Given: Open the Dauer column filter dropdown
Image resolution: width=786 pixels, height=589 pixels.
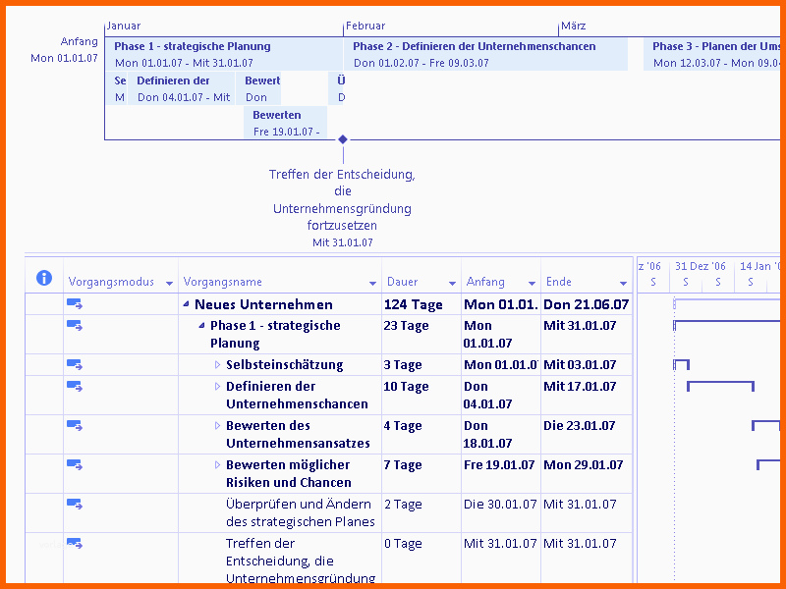Looking at the screenshot, I should click(x=452, y=284).
